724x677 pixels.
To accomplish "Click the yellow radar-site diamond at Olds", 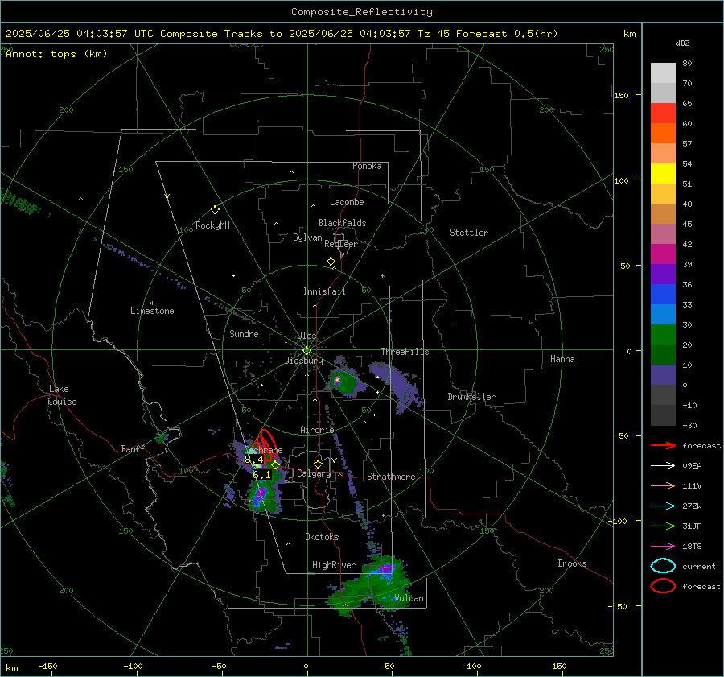I will (x=306, y=351).
